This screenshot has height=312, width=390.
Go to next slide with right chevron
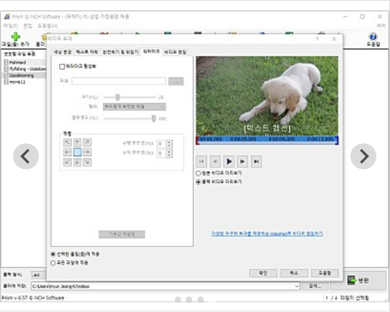pyautogui.click(x=363, y=156)
